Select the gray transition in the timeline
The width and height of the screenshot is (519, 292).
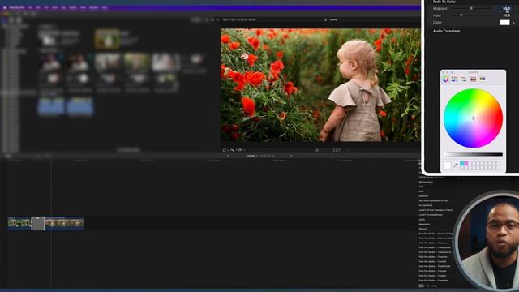[38, 224]
